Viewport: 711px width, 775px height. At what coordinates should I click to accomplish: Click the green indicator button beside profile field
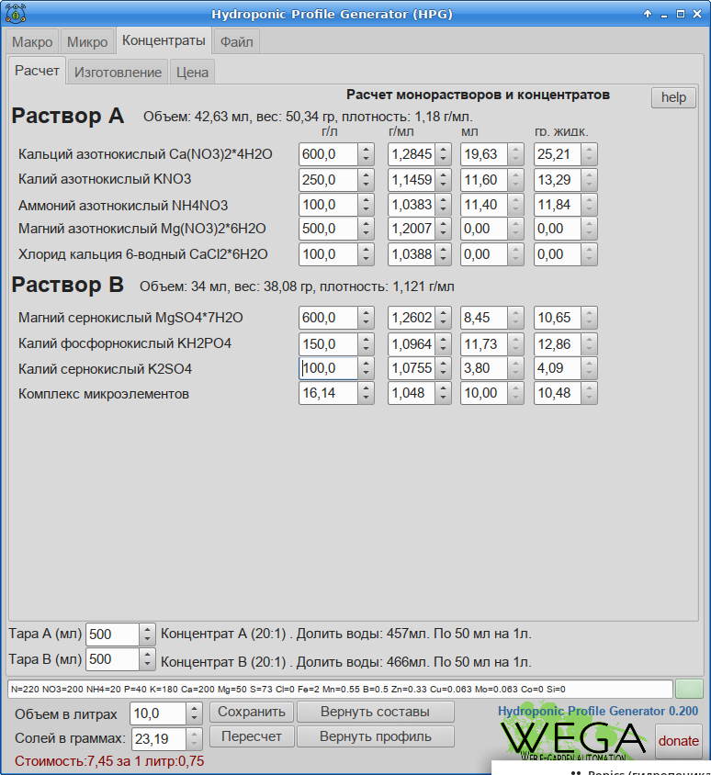click(x=689, y=689)
